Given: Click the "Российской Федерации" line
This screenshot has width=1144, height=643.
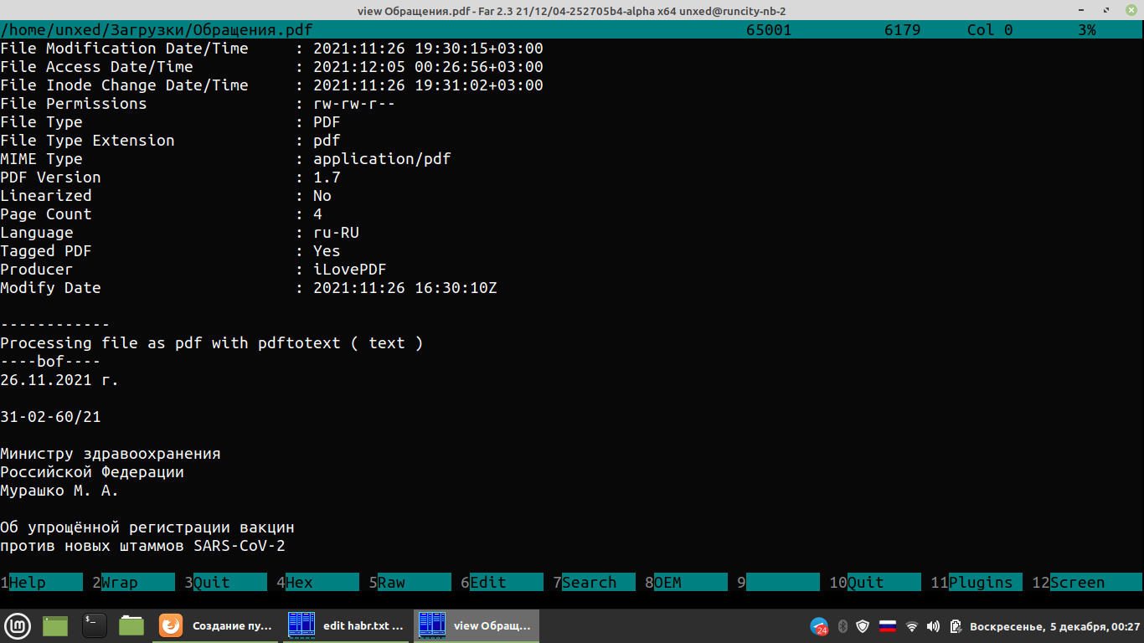Looking at the screenshot, I should (x=92, y=472).
